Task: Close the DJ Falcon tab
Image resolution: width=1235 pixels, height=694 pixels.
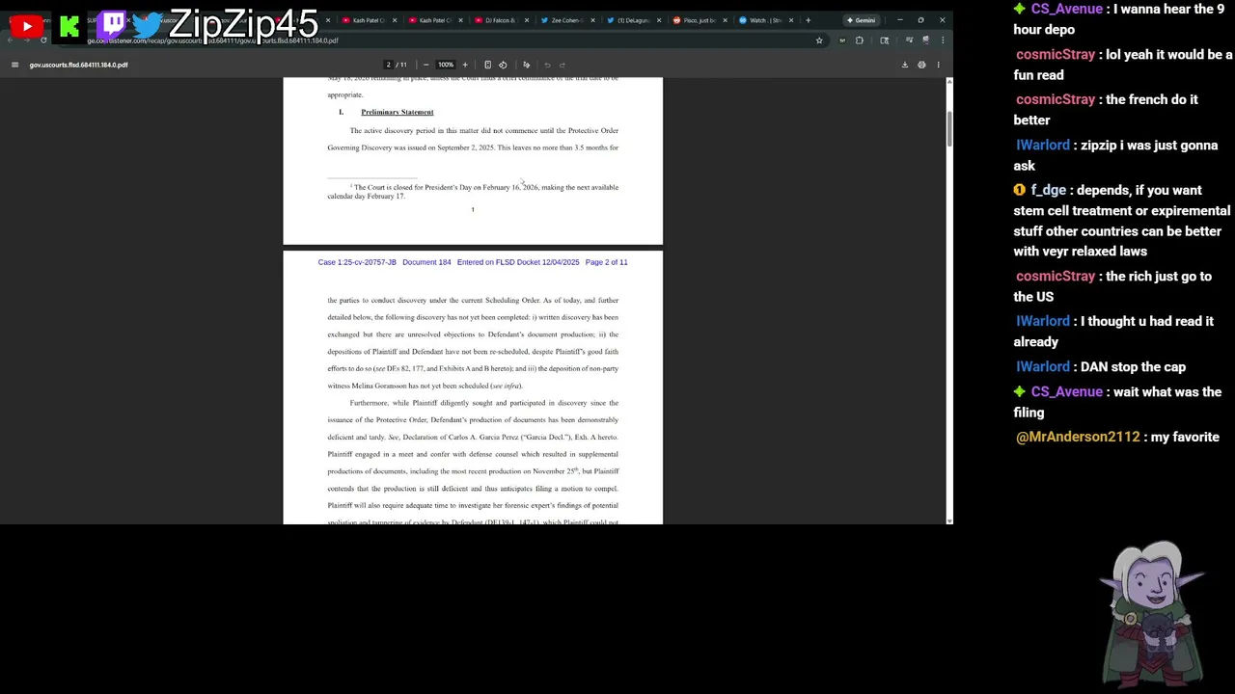Action: click(x=526, y=20)
